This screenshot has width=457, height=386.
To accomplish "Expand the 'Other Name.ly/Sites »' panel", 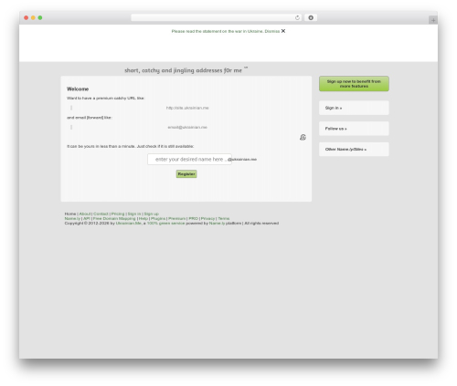I will pos(354,150).
